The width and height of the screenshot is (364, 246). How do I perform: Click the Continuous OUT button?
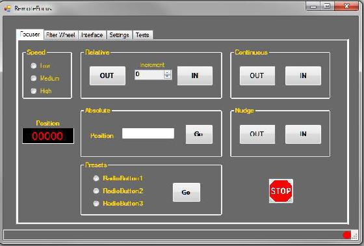[257, 75]
